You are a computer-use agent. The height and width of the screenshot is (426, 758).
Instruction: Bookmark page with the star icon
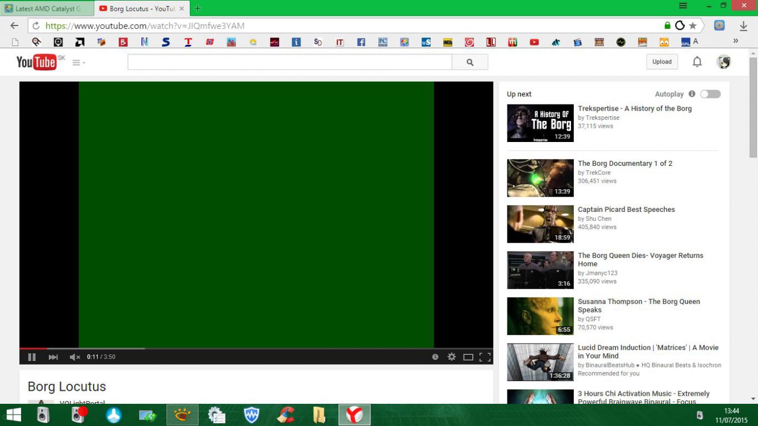pyautogui.click(x=693, y=26)
